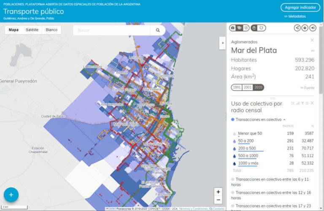The width and height of the screenshot is (324, 211).
Task: Click the Ciudad de Batán map label
Action: point(53,116)
